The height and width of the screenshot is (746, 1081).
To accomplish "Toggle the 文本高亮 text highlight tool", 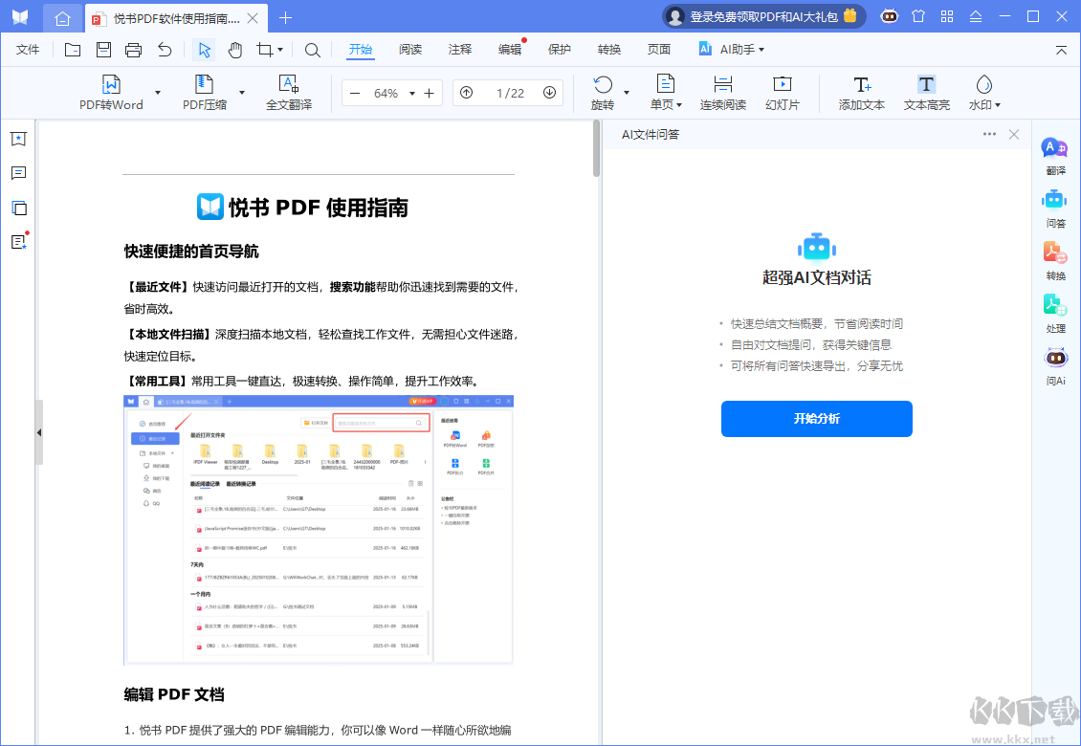I will pyautogui.click(x=926, y=93).
